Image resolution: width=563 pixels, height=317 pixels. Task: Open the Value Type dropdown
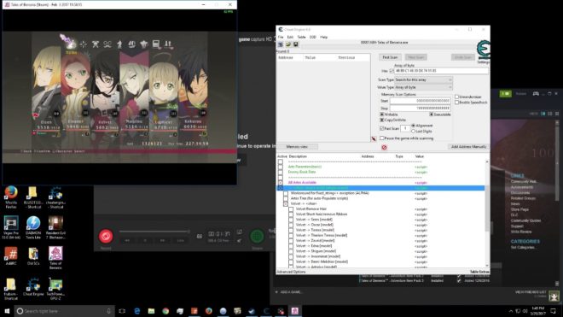423,87
